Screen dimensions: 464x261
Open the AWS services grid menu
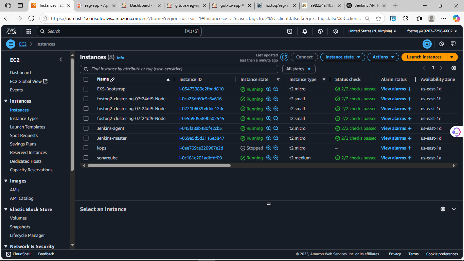coord(29,31)
